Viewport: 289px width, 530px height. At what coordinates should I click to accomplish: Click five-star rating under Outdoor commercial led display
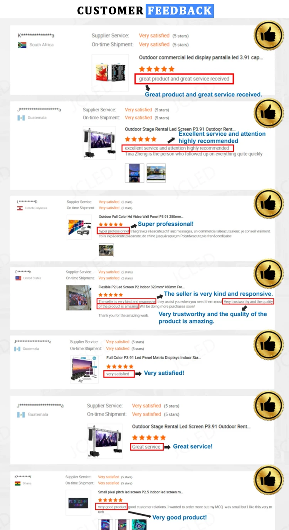(156, 69)
